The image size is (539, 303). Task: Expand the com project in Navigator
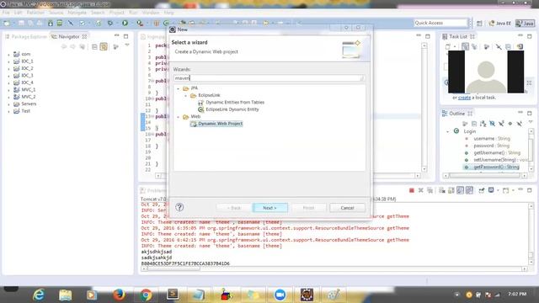8,54
